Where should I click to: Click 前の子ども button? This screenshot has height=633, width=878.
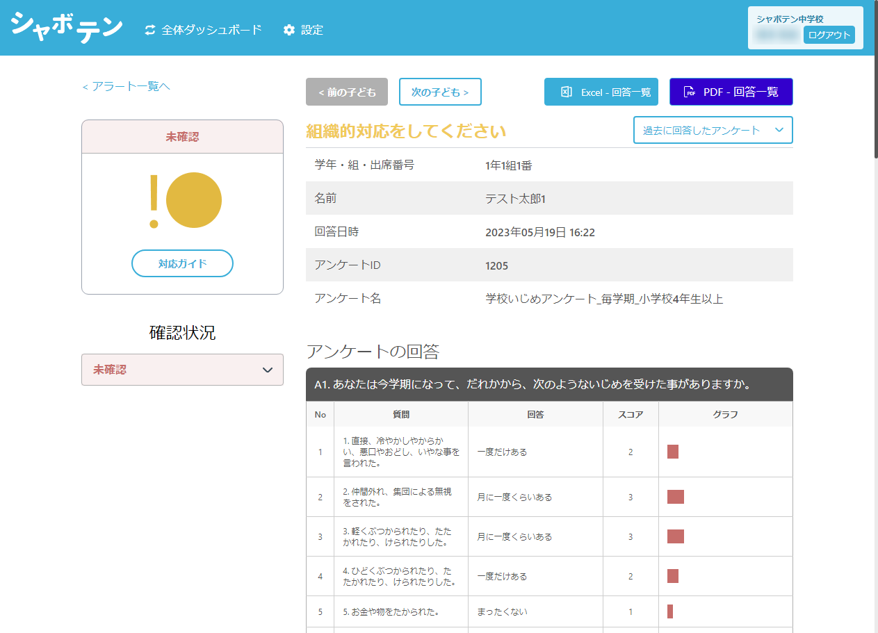(347, 92)
